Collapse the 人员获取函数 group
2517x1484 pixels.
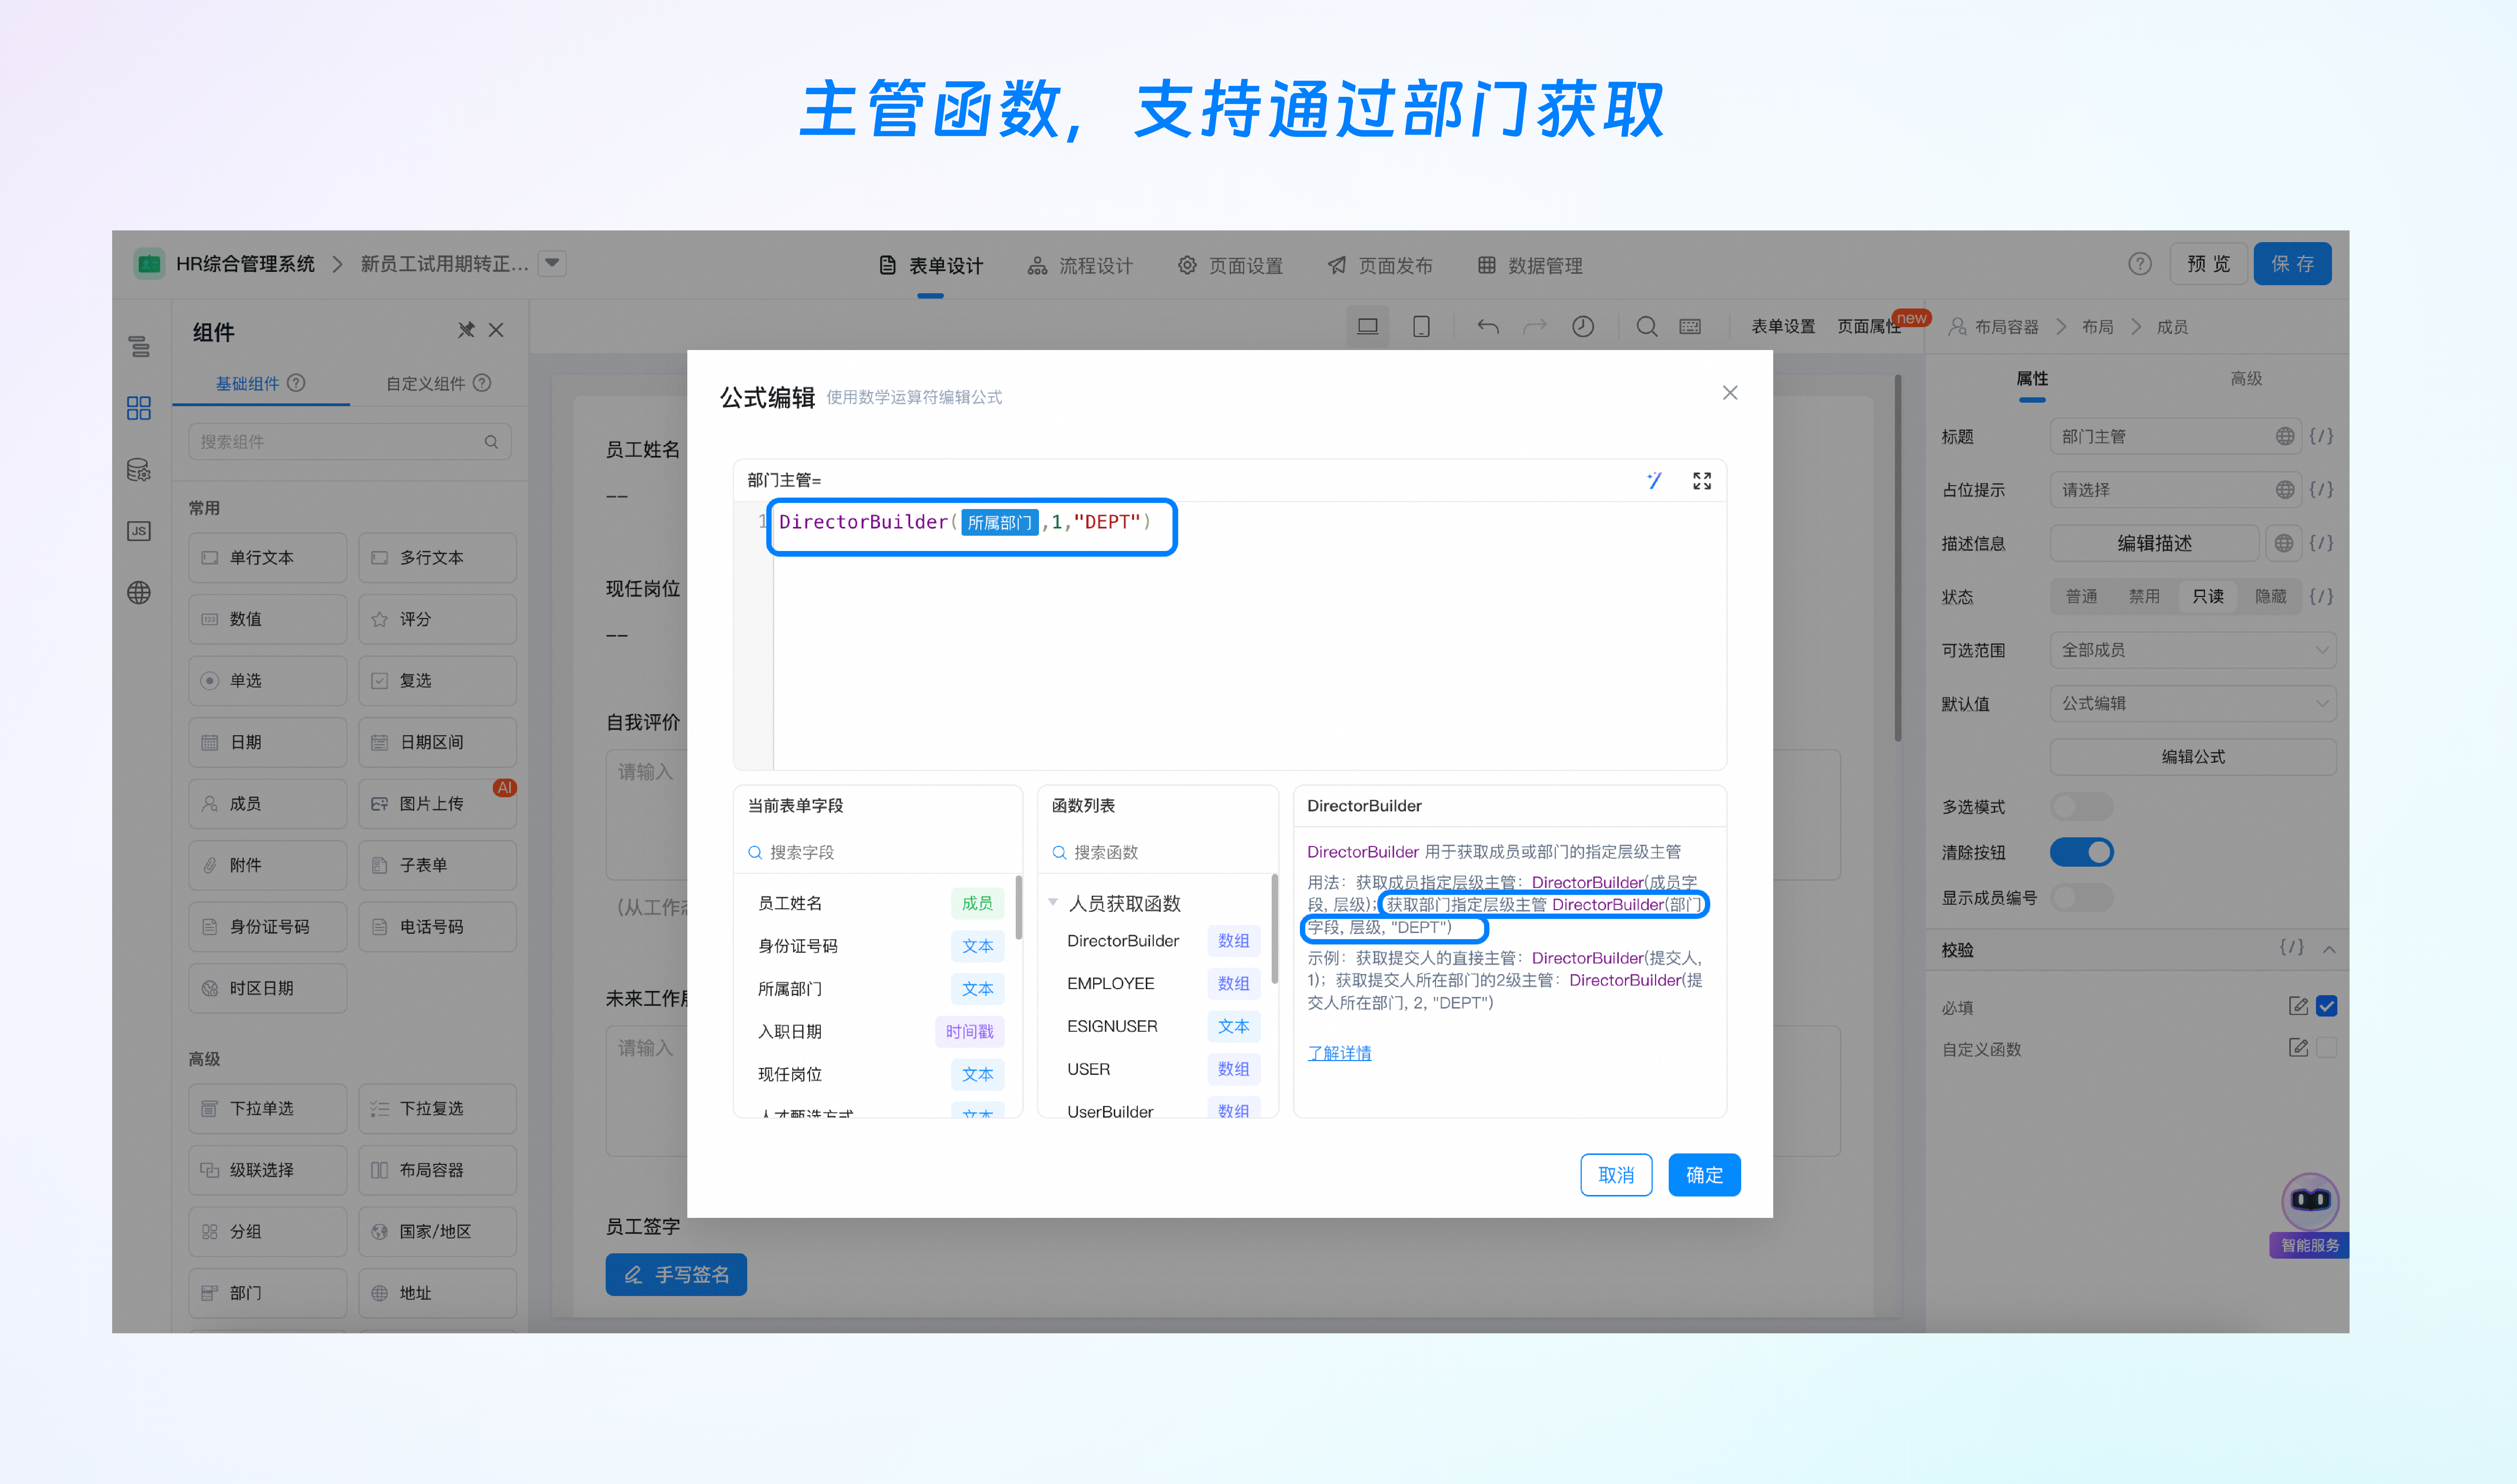(1053, 903)
